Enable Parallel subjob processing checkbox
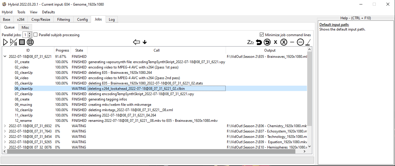Image resolution: width=395 pixels, height=166 pixels. [36, 35]
